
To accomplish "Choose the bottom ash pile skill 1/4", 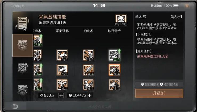I will [x=114, y=85].
